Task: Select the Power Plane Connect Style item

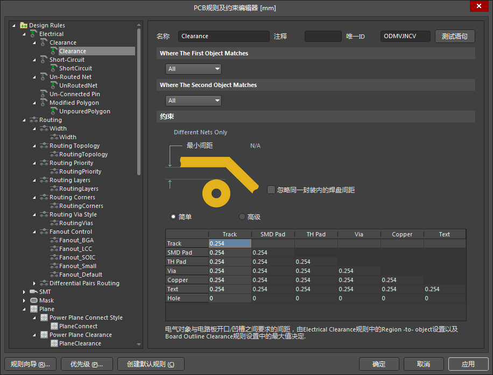Action: pos(86,318)
